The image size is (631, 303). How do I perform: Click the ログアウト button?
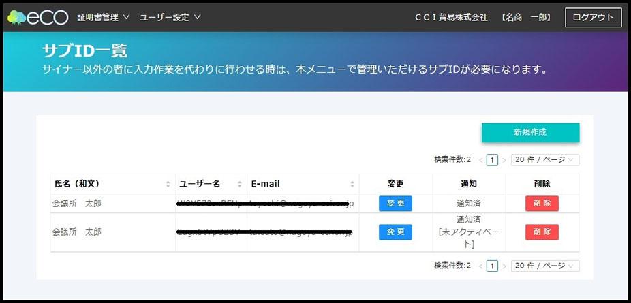593,17
